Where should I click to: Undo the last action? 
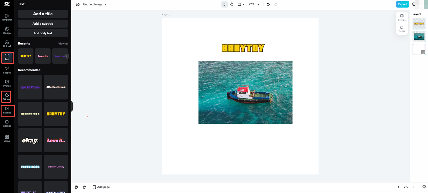click(268, 4)
